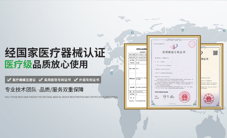Viewport: 227px width, 138px height.
Task: Select the red national emblem seal on center certificate
Action: [184, 97]
